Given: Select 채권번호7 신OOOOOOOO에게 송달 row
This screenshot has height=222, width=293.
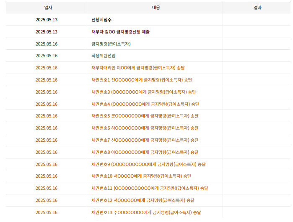Looking at the screenshot, I should click(148, 140).
